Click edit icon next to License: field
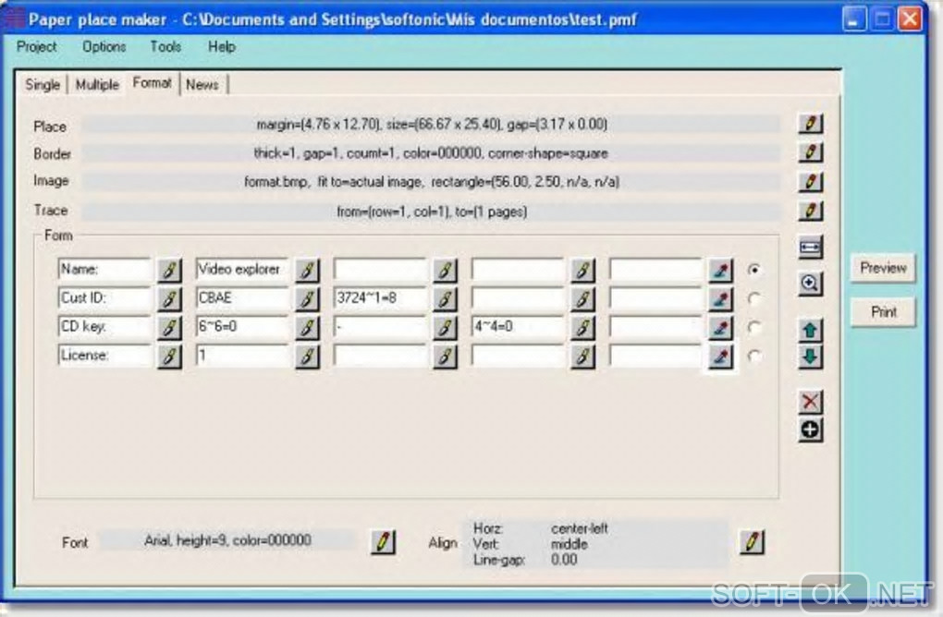 click(169, 357)
